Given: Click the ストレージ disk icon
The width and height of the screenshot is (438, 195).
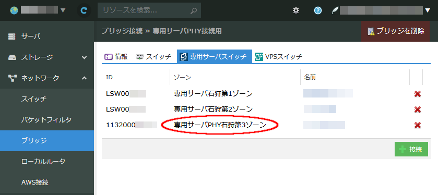Looking at the screenshot, I should point(12,58).
